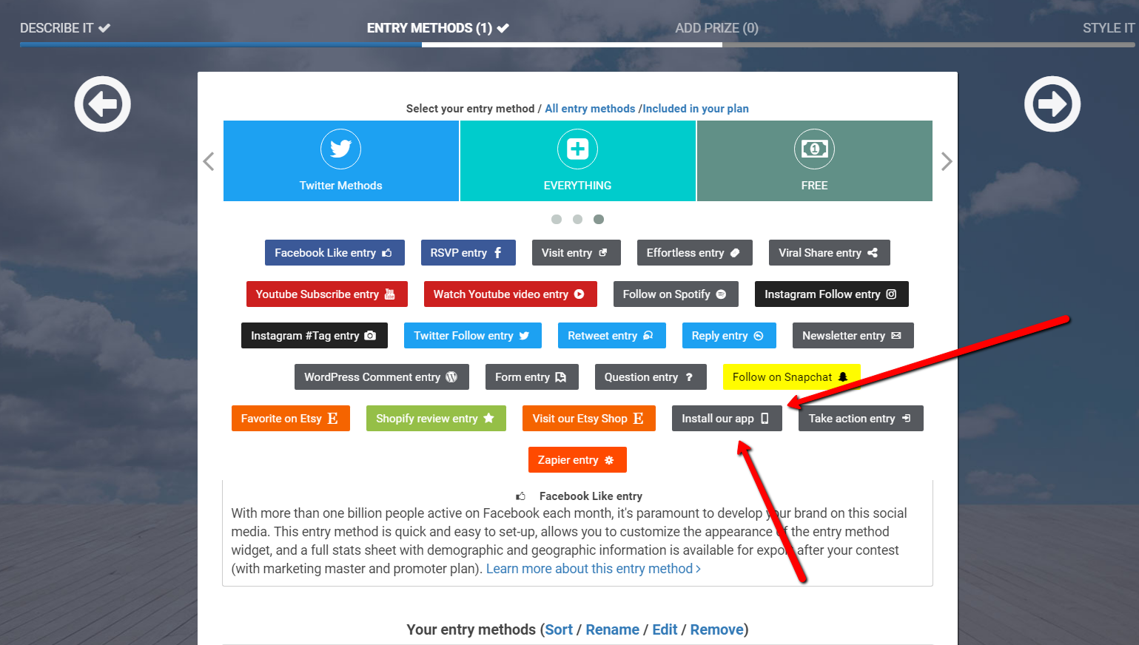Choose Instagram #Tag entry
1139x645 pixels.
tap(315, 336)
